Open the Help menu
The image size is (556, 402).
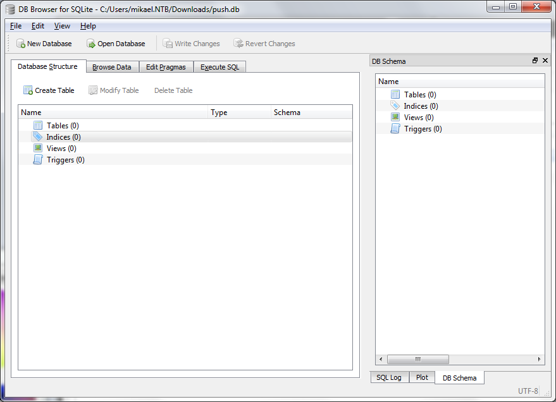(88, 26)
